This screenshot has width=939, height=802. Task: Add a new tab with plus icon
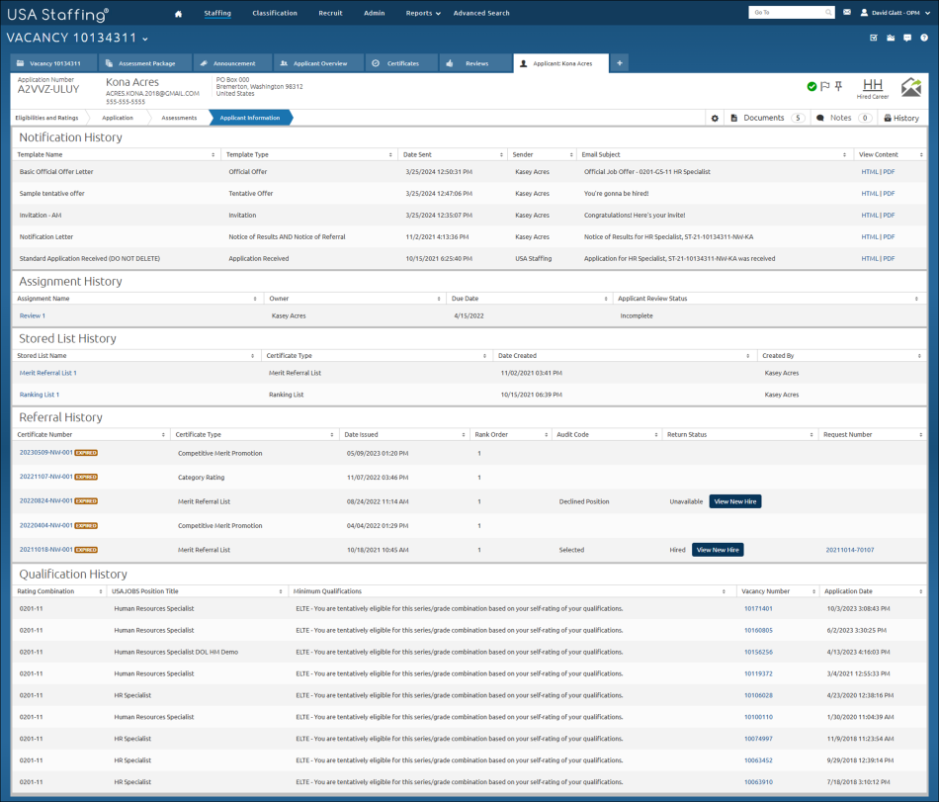[x=619, y=63]
